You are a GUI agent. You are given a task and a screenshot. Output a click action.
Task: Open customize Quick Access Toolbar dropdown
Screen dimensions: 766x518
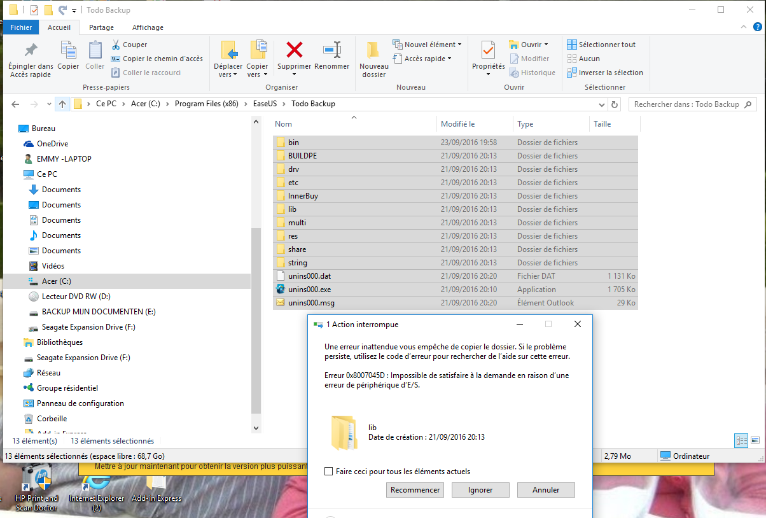point(74,10)
